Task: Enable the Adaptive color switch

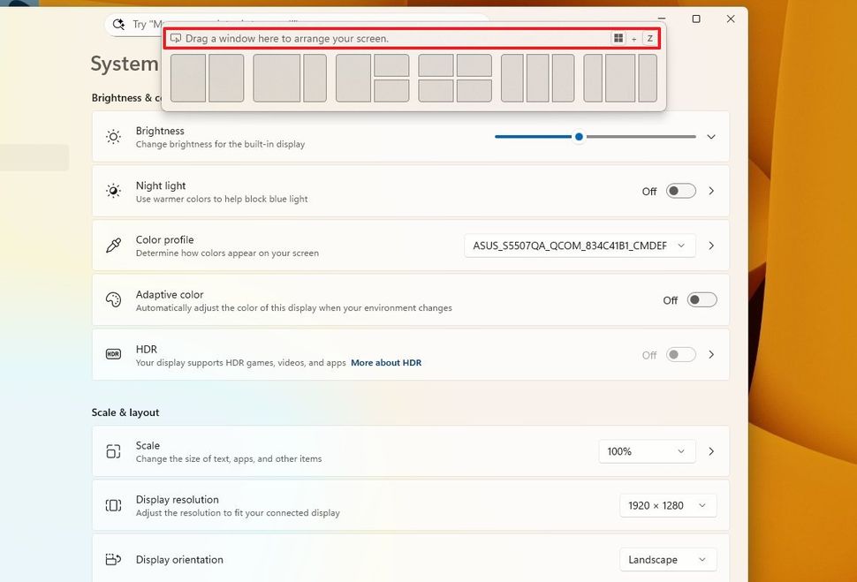Action: pyautogui.click(x=702, y=300)
